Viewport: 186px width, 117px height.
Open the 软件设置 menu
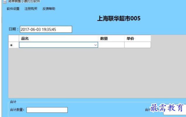(13, 9)
